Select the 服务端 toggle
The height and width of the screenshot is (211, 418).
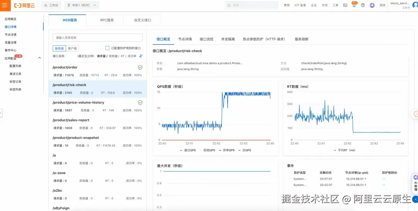[x=59, y=48]
